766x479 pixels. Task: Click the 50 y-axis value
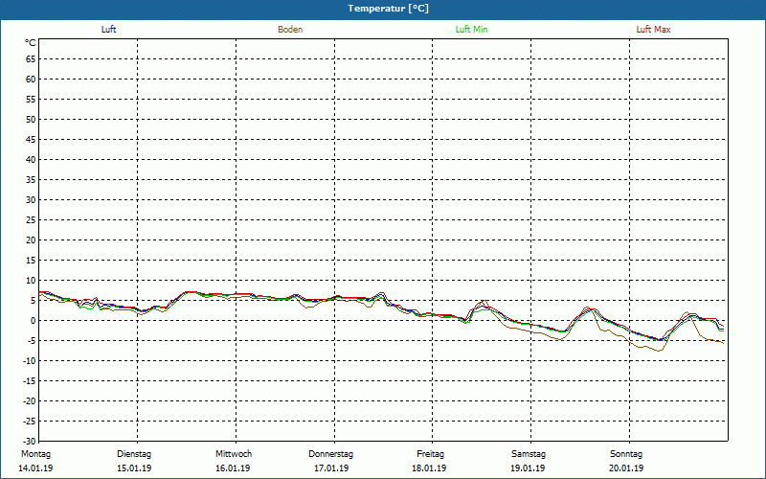pyautogui.click(x=31, y=119)
